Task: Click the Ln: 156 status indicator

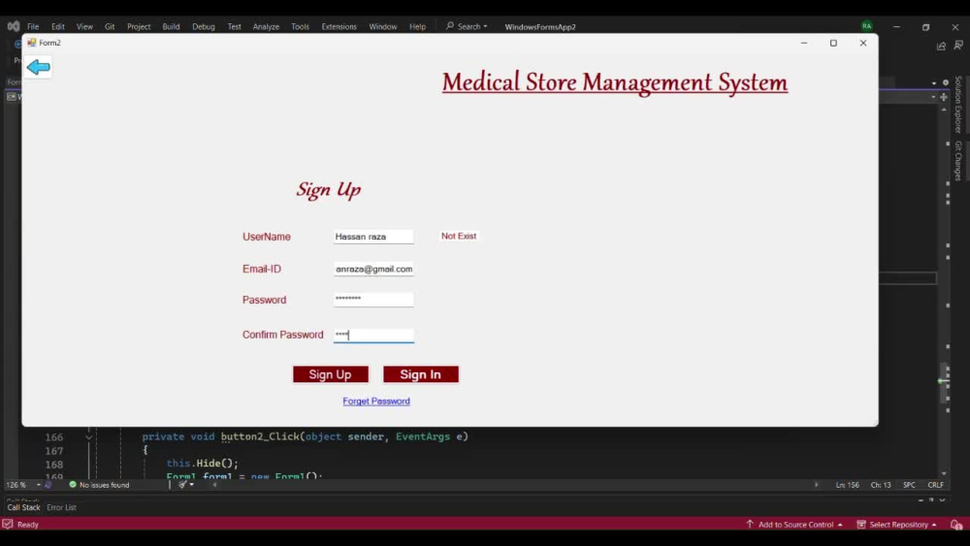Action: click(848, 485)
